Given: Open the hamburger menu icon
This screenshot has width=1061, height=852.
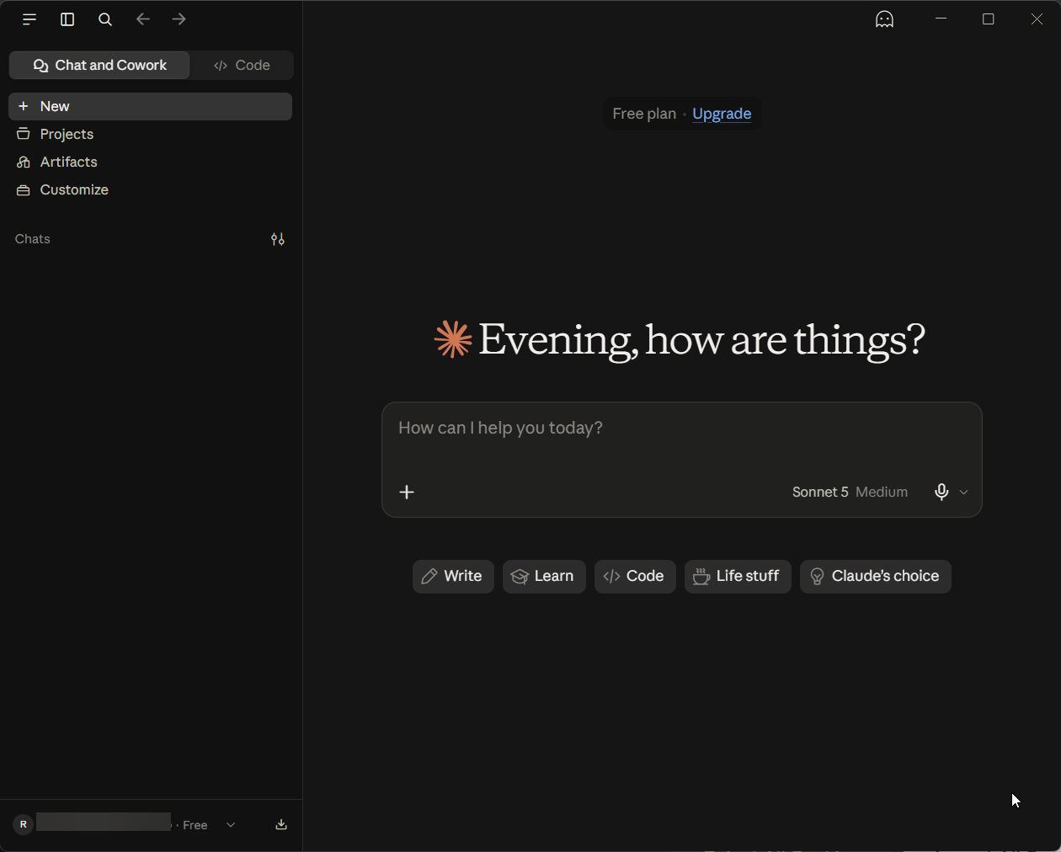Looking at the screenshot, I should tap(29, 19).
